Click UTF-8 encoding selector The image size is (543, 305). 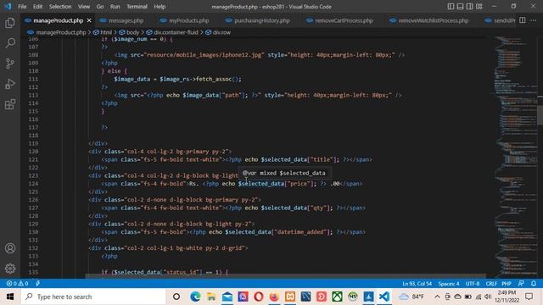[x=473, y=284]
